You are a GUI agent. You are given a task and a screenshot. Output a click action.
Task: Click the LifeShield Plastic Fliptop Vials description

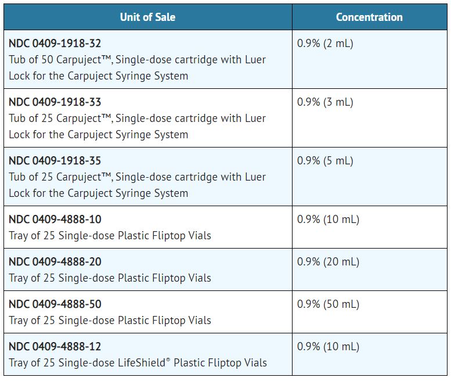[x=138, y=363]
